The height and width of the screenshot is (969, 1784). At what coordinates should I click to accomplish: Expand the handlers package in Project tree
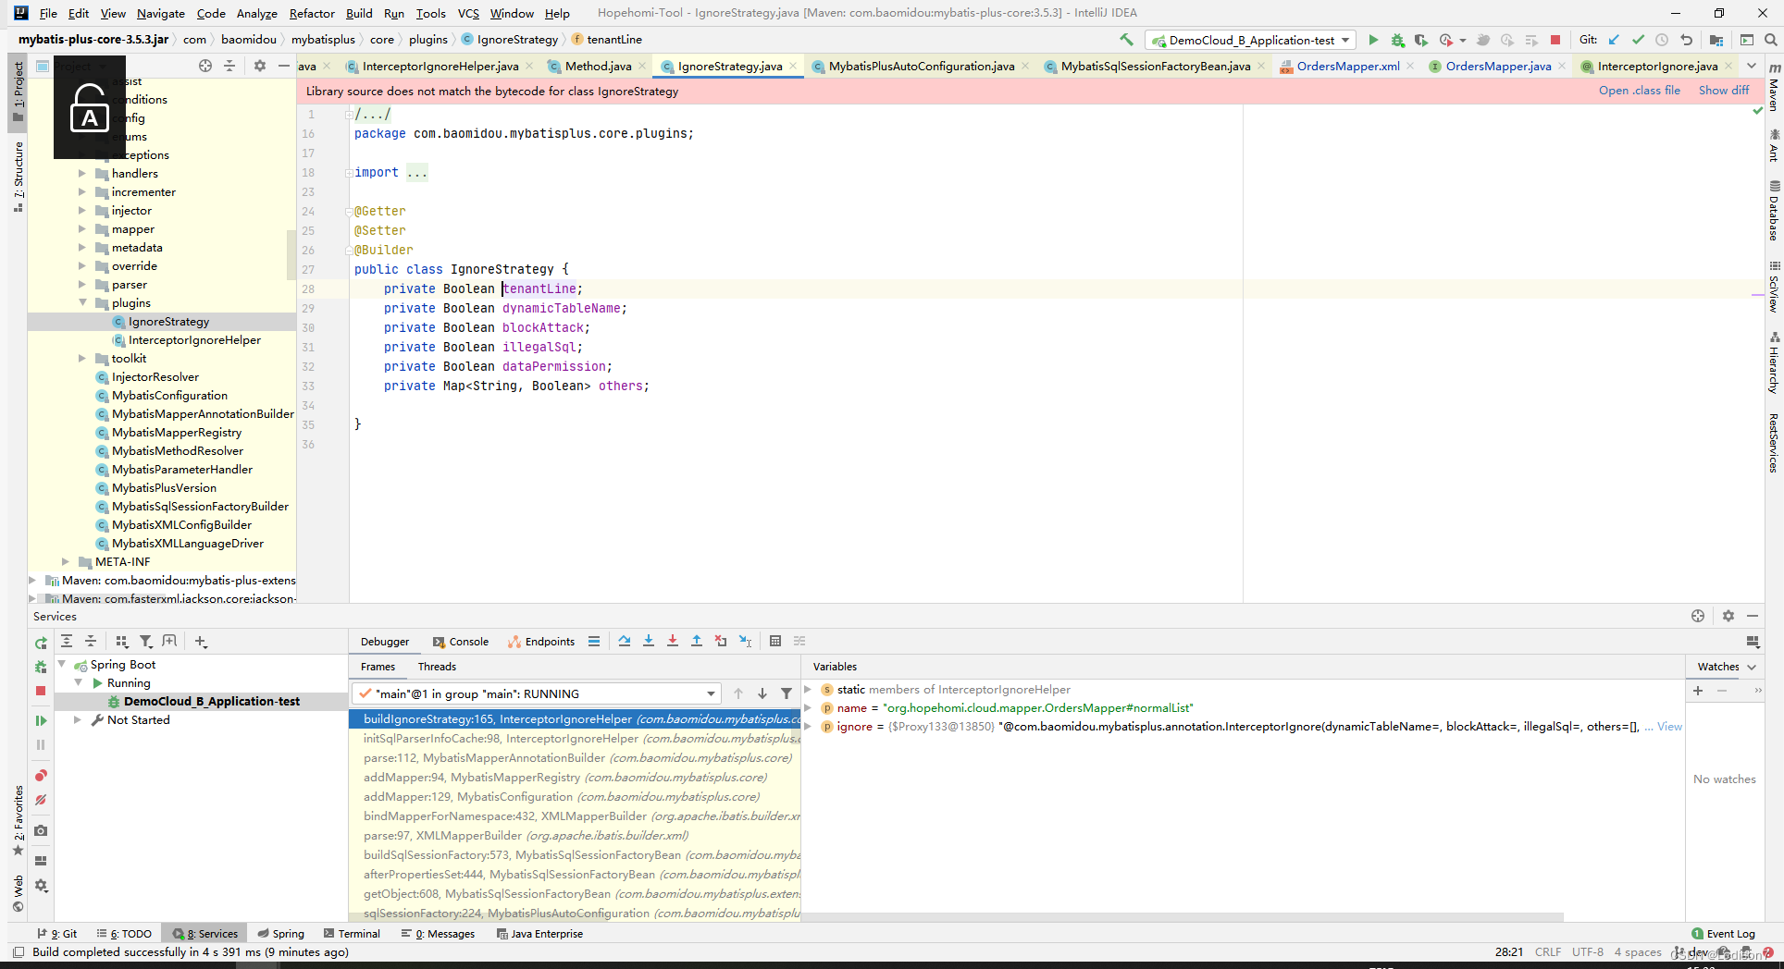(x=81, y=174)
